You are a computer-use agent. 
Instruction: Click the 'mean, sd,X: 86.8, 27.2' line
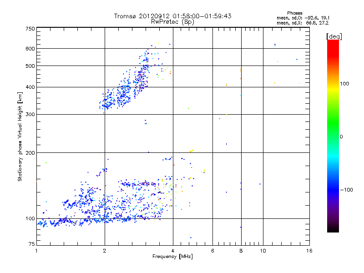303,23
